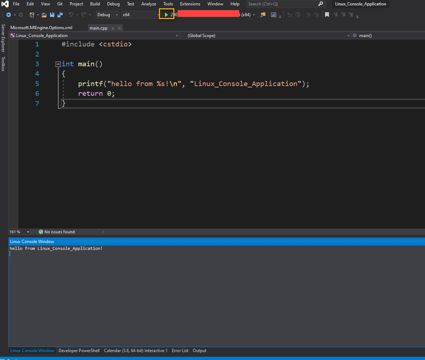Open the Git menu
Image resolution: width=425 pixels, height=360 pixels.
(x=60, y=4)
